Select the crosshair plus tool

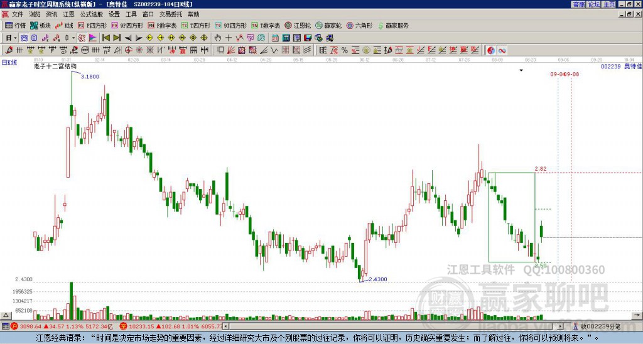click(229, 38)
